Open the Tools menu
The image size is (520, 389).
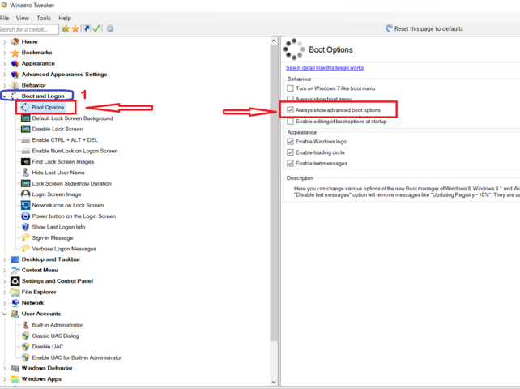coord(44,19)
